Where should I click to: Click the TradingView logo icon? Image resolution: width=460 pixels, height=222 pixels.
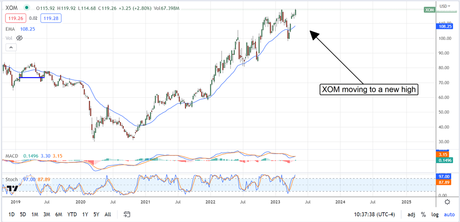pyautogui.click(x=12, y=189)
